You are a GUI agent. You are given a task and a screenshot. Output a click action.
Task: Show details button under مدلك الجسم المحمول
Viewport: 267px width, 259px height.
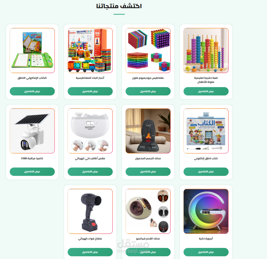(148, 171)
